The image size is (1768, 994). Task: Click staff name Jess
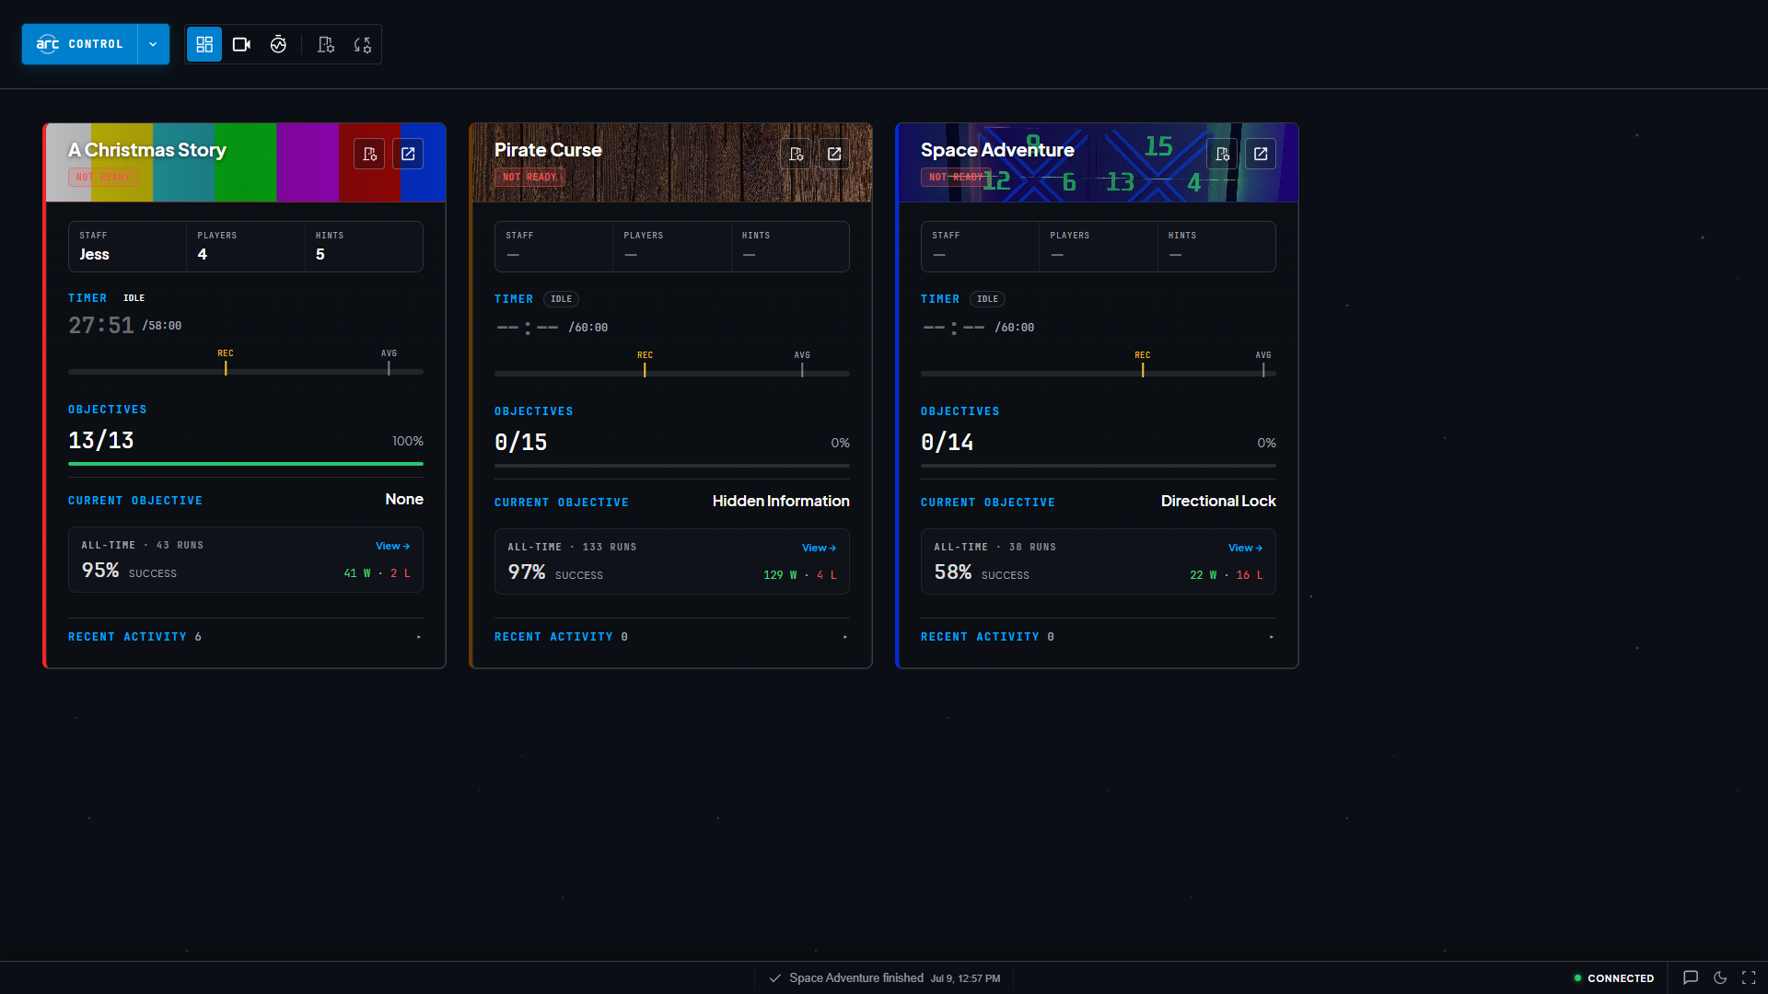coord(94,254)
